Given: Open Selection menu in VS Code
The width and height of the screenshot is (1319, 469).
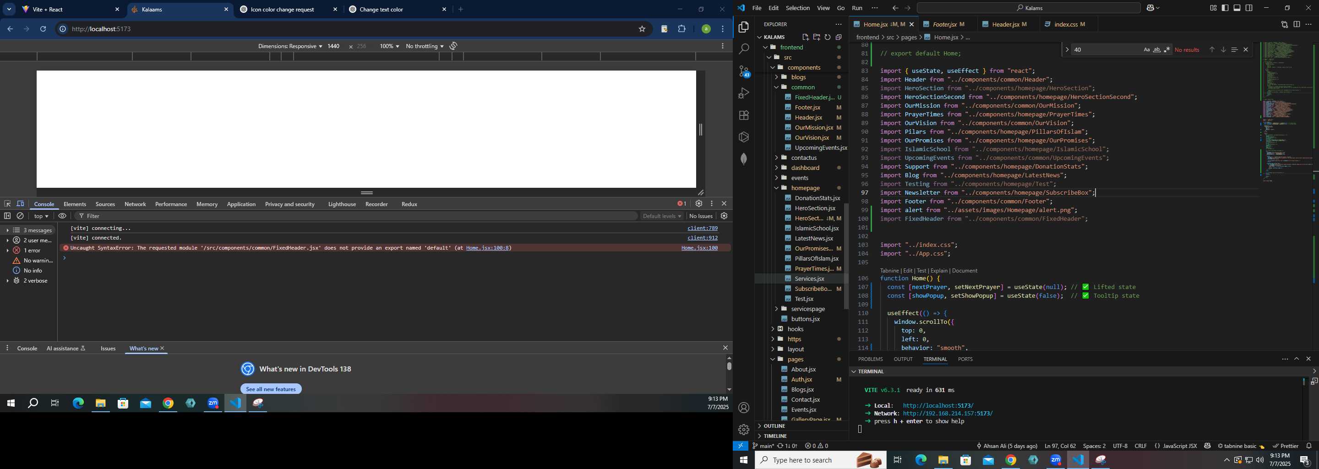Looking at the screenshot, I should pos(797,8).
